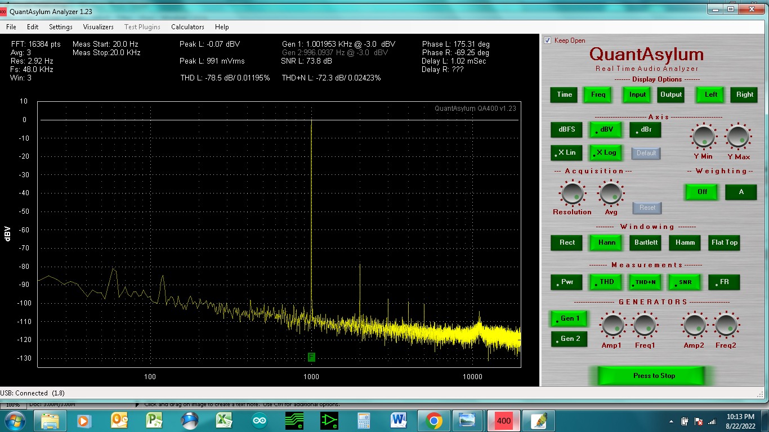Viewport: 769px width, 432px height.
Task: Toggle the THD measurement
Action: (606, 282)
